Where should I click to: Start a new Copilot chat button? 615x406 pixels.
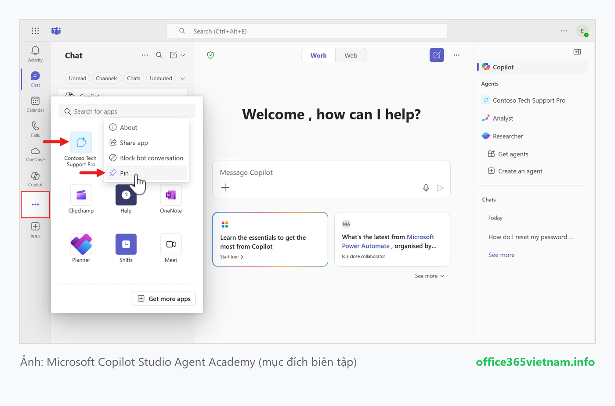point(437,55)
